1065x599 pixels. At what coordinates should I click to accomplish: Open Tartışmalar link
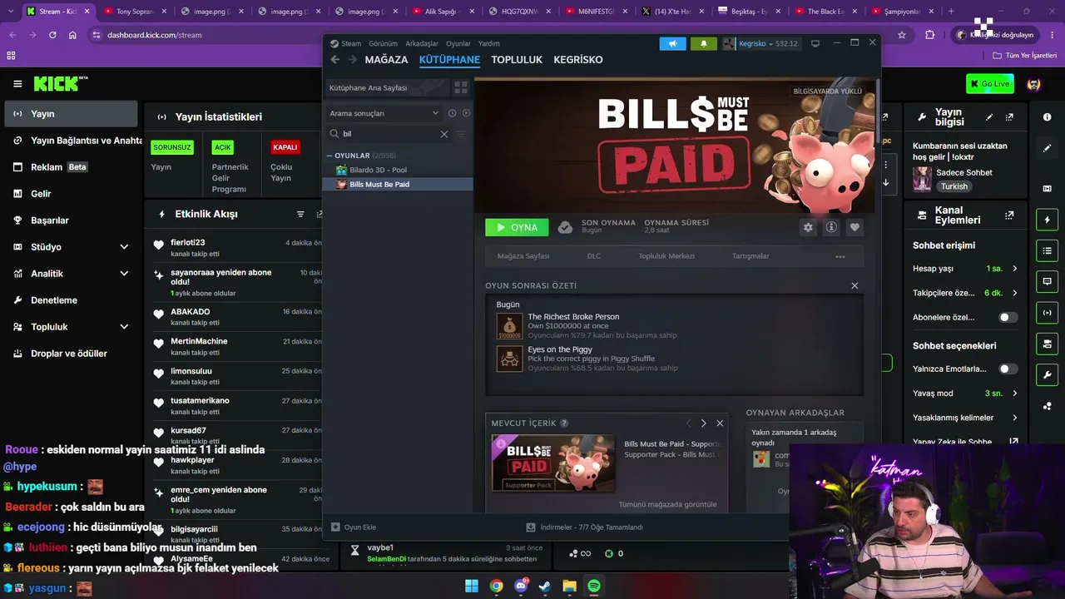click(750, 256)
